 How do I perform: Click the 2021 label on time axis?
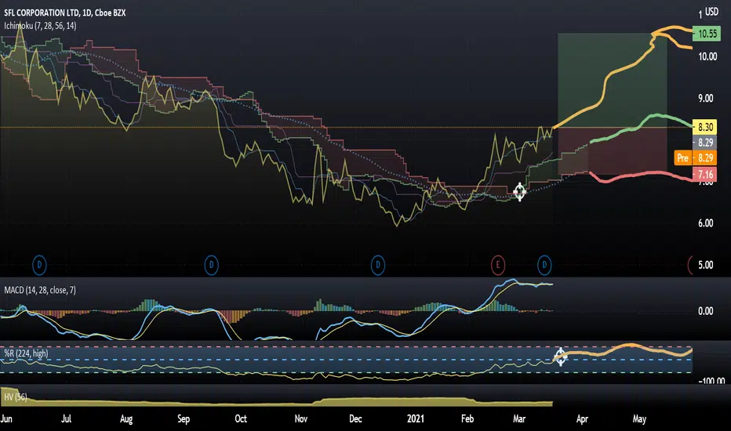click(416, 418)
